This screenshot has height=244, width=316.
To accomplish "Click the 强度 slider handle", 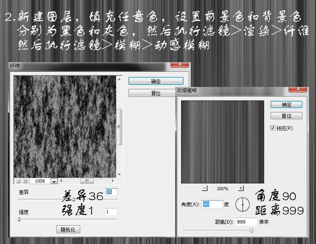I will tap(19, 219).
